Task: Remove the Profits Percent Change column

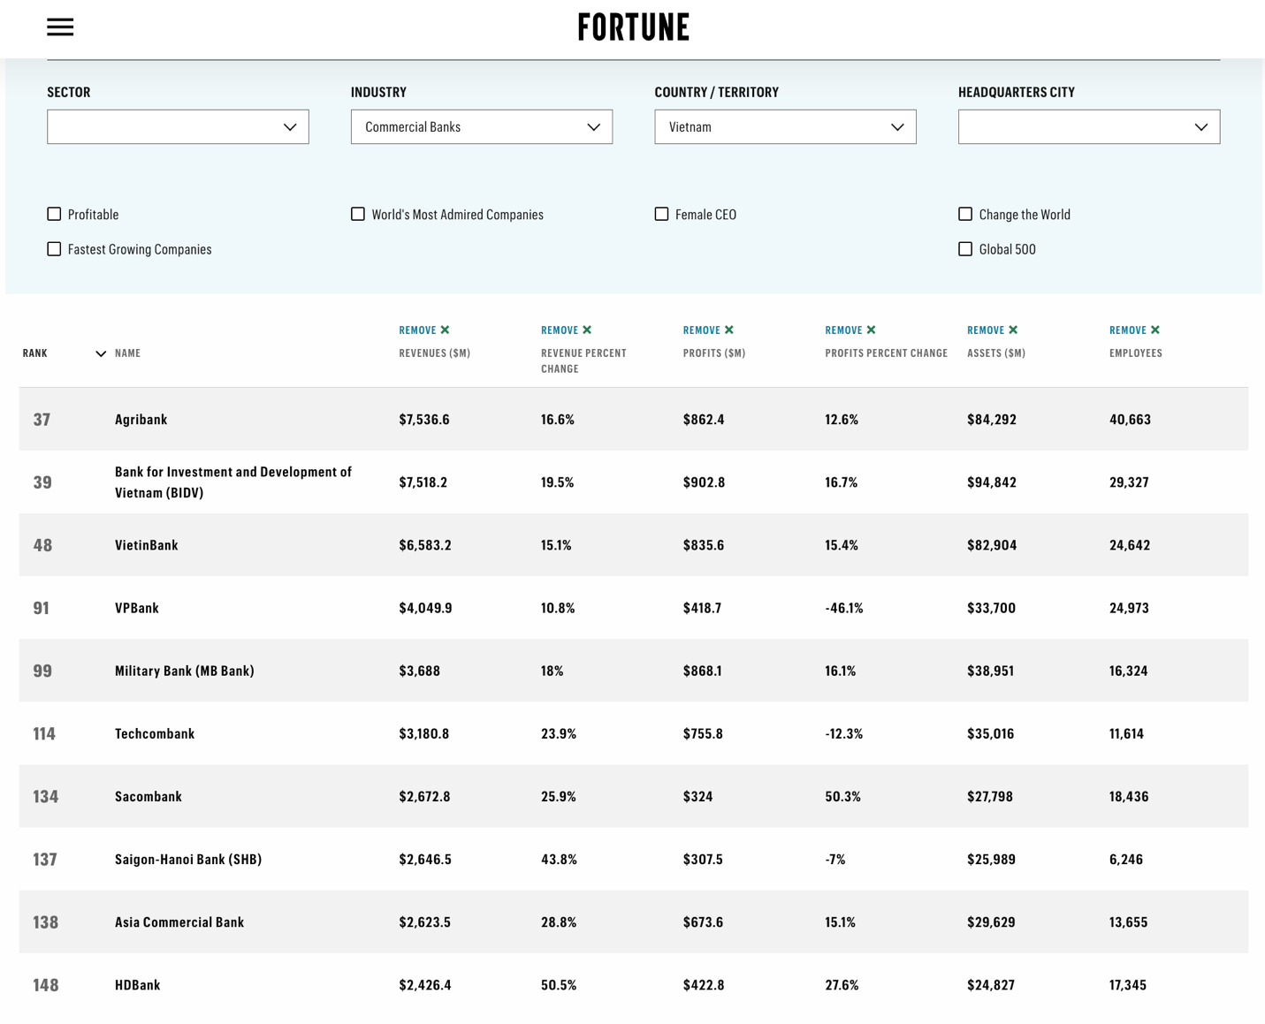Action: (x=850, y=330)
